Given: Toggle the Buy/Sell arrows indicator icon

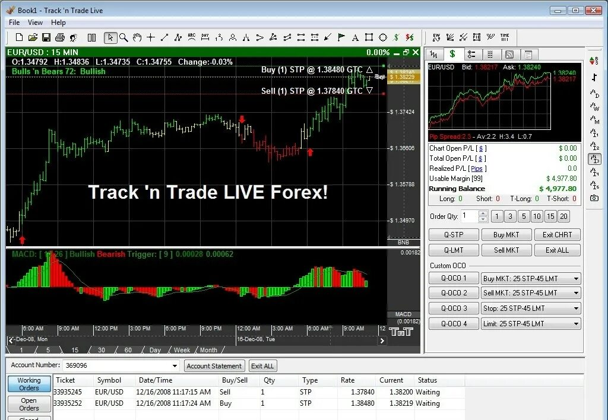Looking at the screenshot, I should 594,61.
